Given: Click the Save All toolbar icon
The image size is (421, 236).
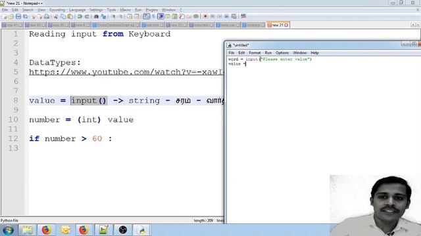Looking at the screenshot, I should 26,16.
